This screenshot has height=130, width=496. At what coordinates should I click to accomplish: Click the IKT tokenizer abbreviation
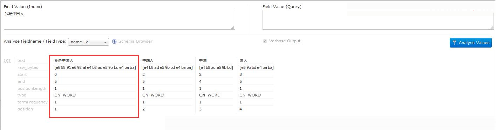click(x=7, y=60)
